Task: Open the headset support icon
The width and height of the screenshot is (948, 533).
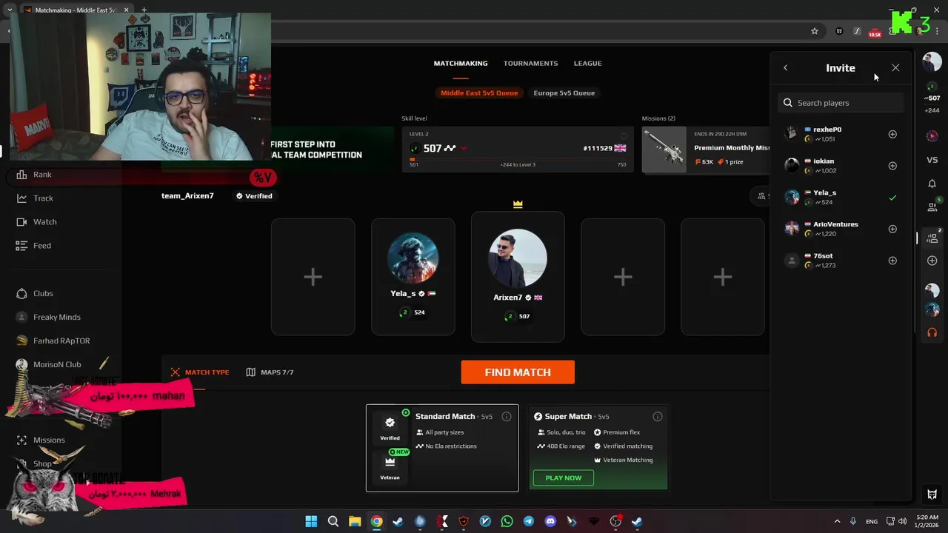Action: [932, 332]
